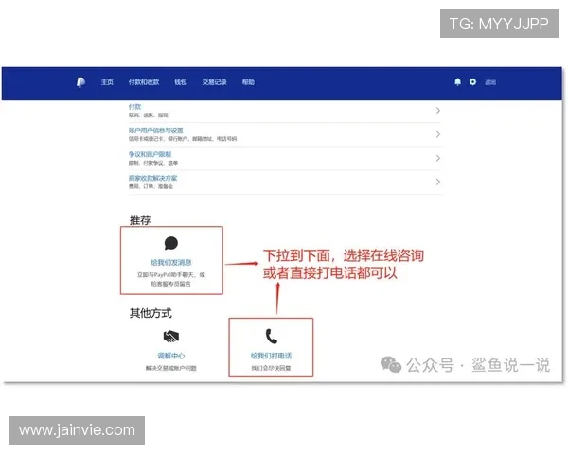Image resolution: width=568 pixels, height=454 pixels.
Task: Click the 我们会尽快回复 description text
Action: coord(271,368)
